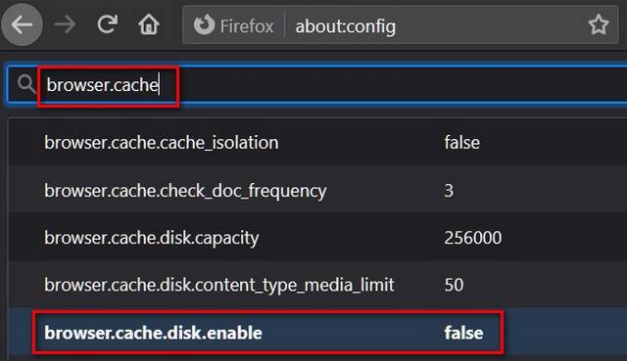The height and width of the screenshot is (361, 627).
Task: Click the back arrow button
Action: [x=22, y=25]
